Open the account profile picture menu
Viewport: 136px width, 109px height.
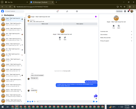(132, 11)
